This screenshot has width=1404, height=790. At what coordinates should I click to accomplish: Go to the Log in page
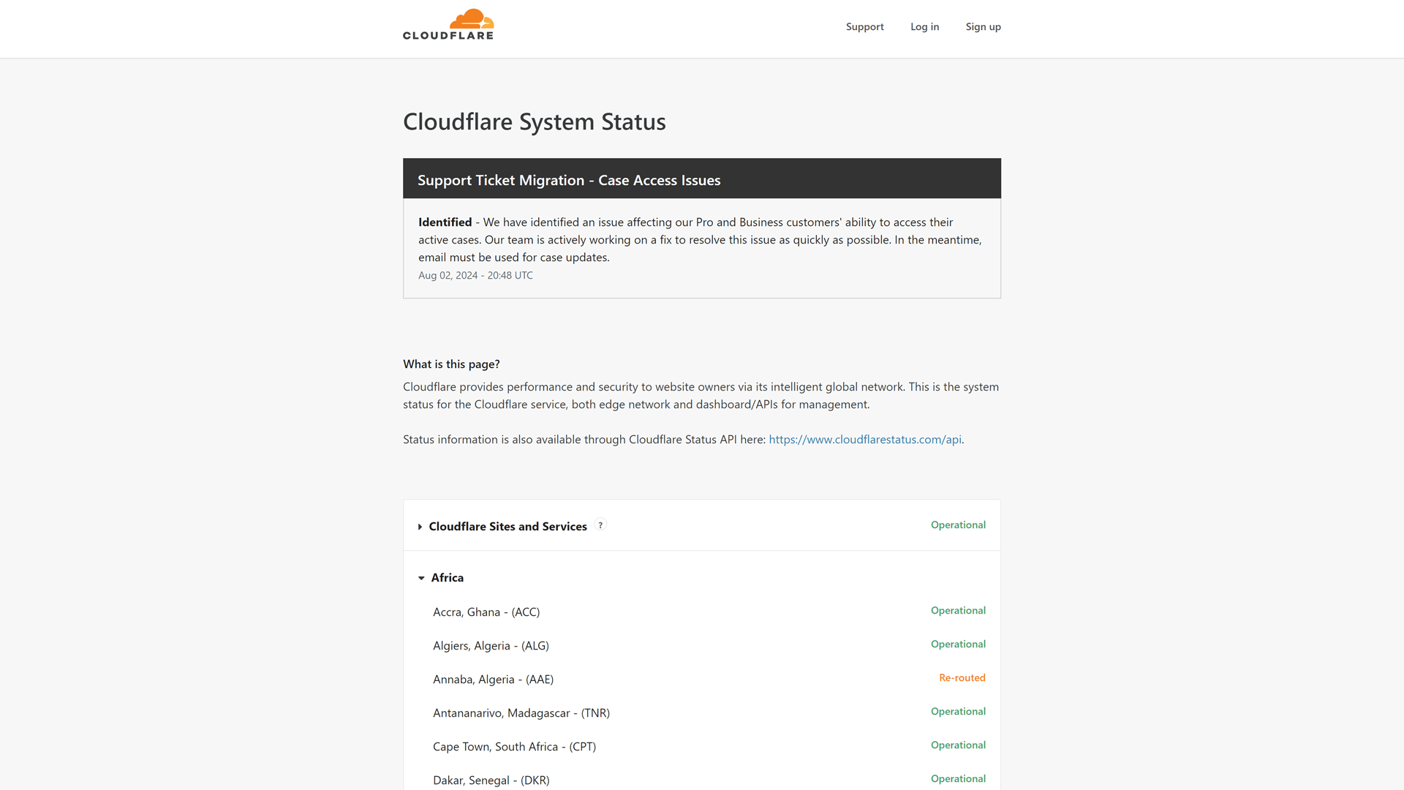924,26
